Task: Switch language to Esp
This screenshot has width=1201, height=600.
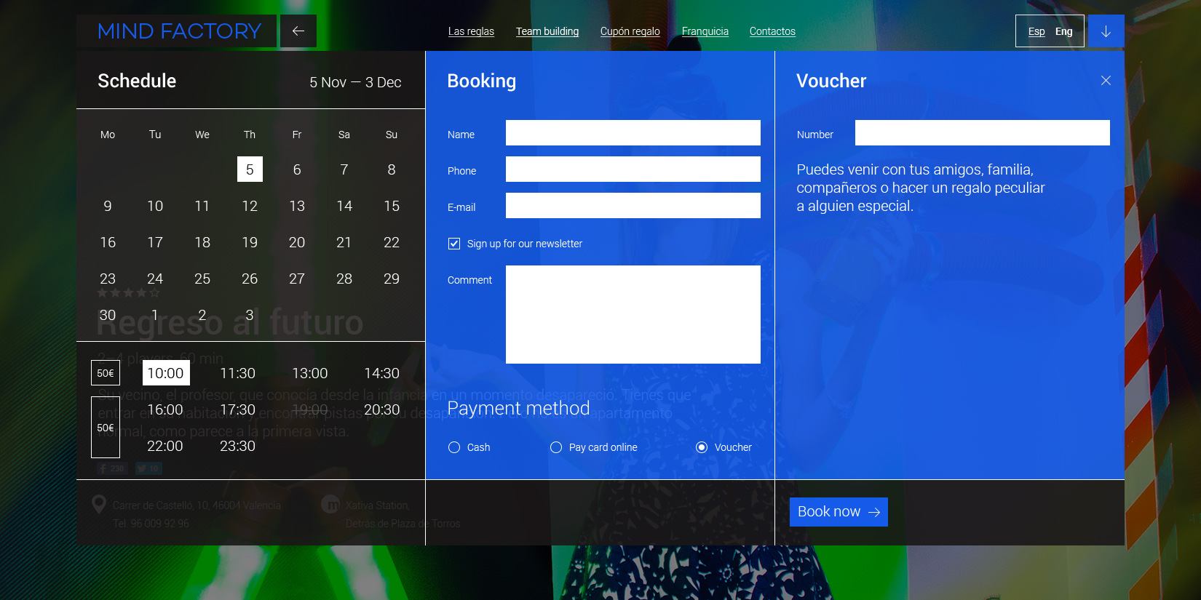Action: [1036, 31]
